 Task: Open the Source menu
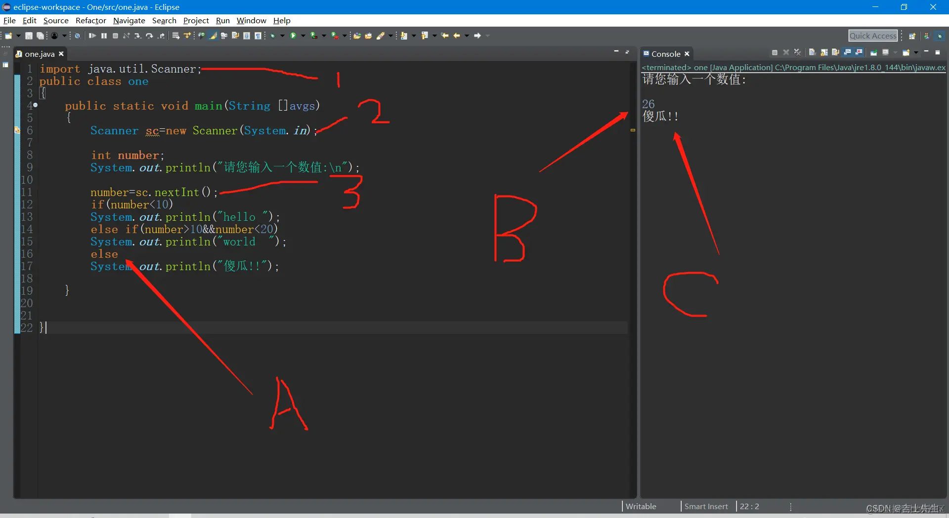coord(56,21)
